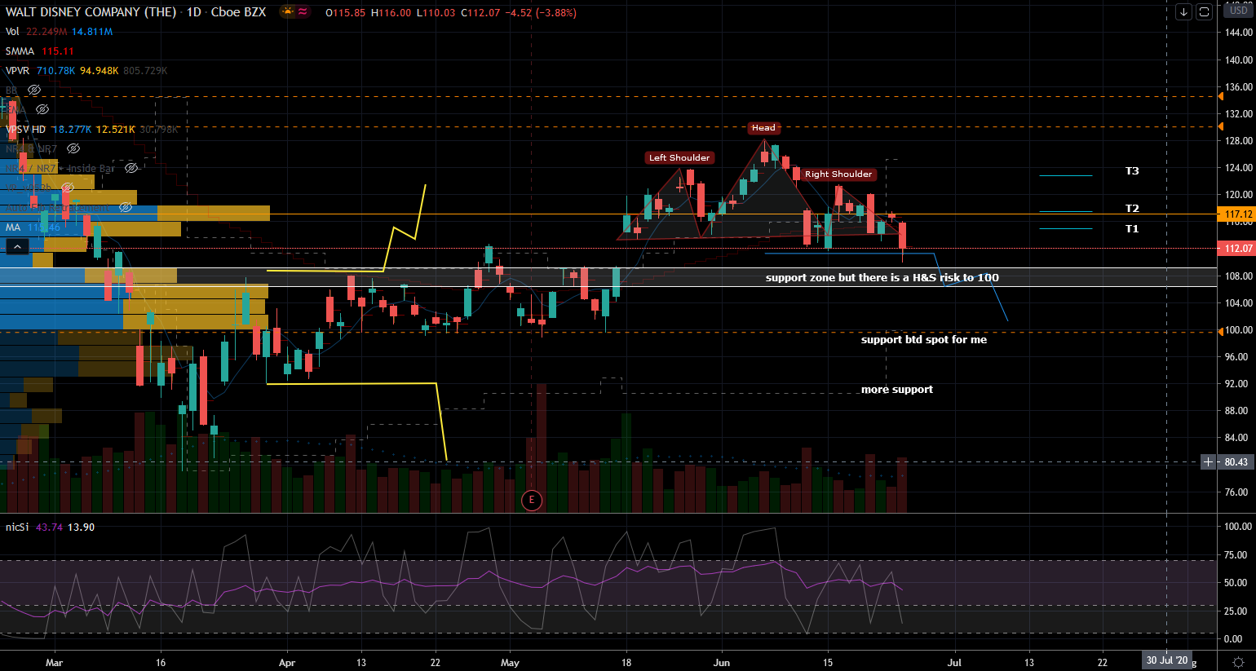
Task: Open the USD currency selector
Action: (x=1238, y=11)
